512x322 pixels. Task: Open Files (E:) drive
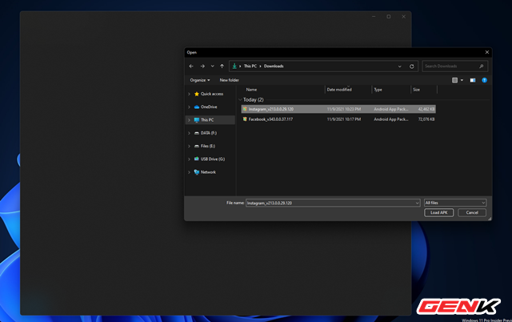coord(208,146)
